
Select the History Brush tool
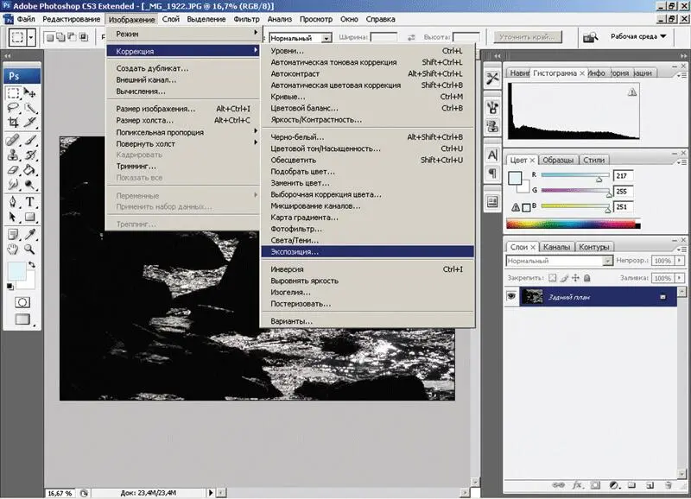[x=29, y=155]
